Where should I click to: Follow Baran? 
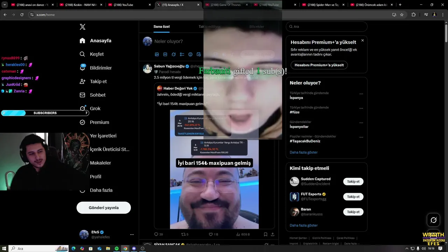click(353, 212)
